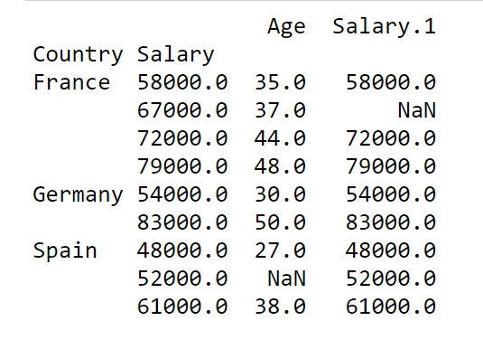Click the 50.0 age value
Image resolution: width=483 pixels, height=340 pixels.
click(280, 222)
